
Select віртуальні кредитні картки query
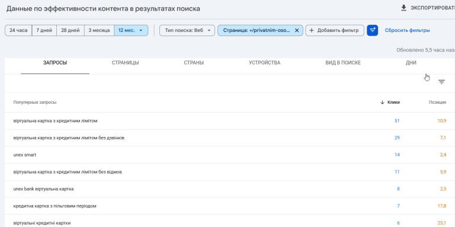click(42, 223)
